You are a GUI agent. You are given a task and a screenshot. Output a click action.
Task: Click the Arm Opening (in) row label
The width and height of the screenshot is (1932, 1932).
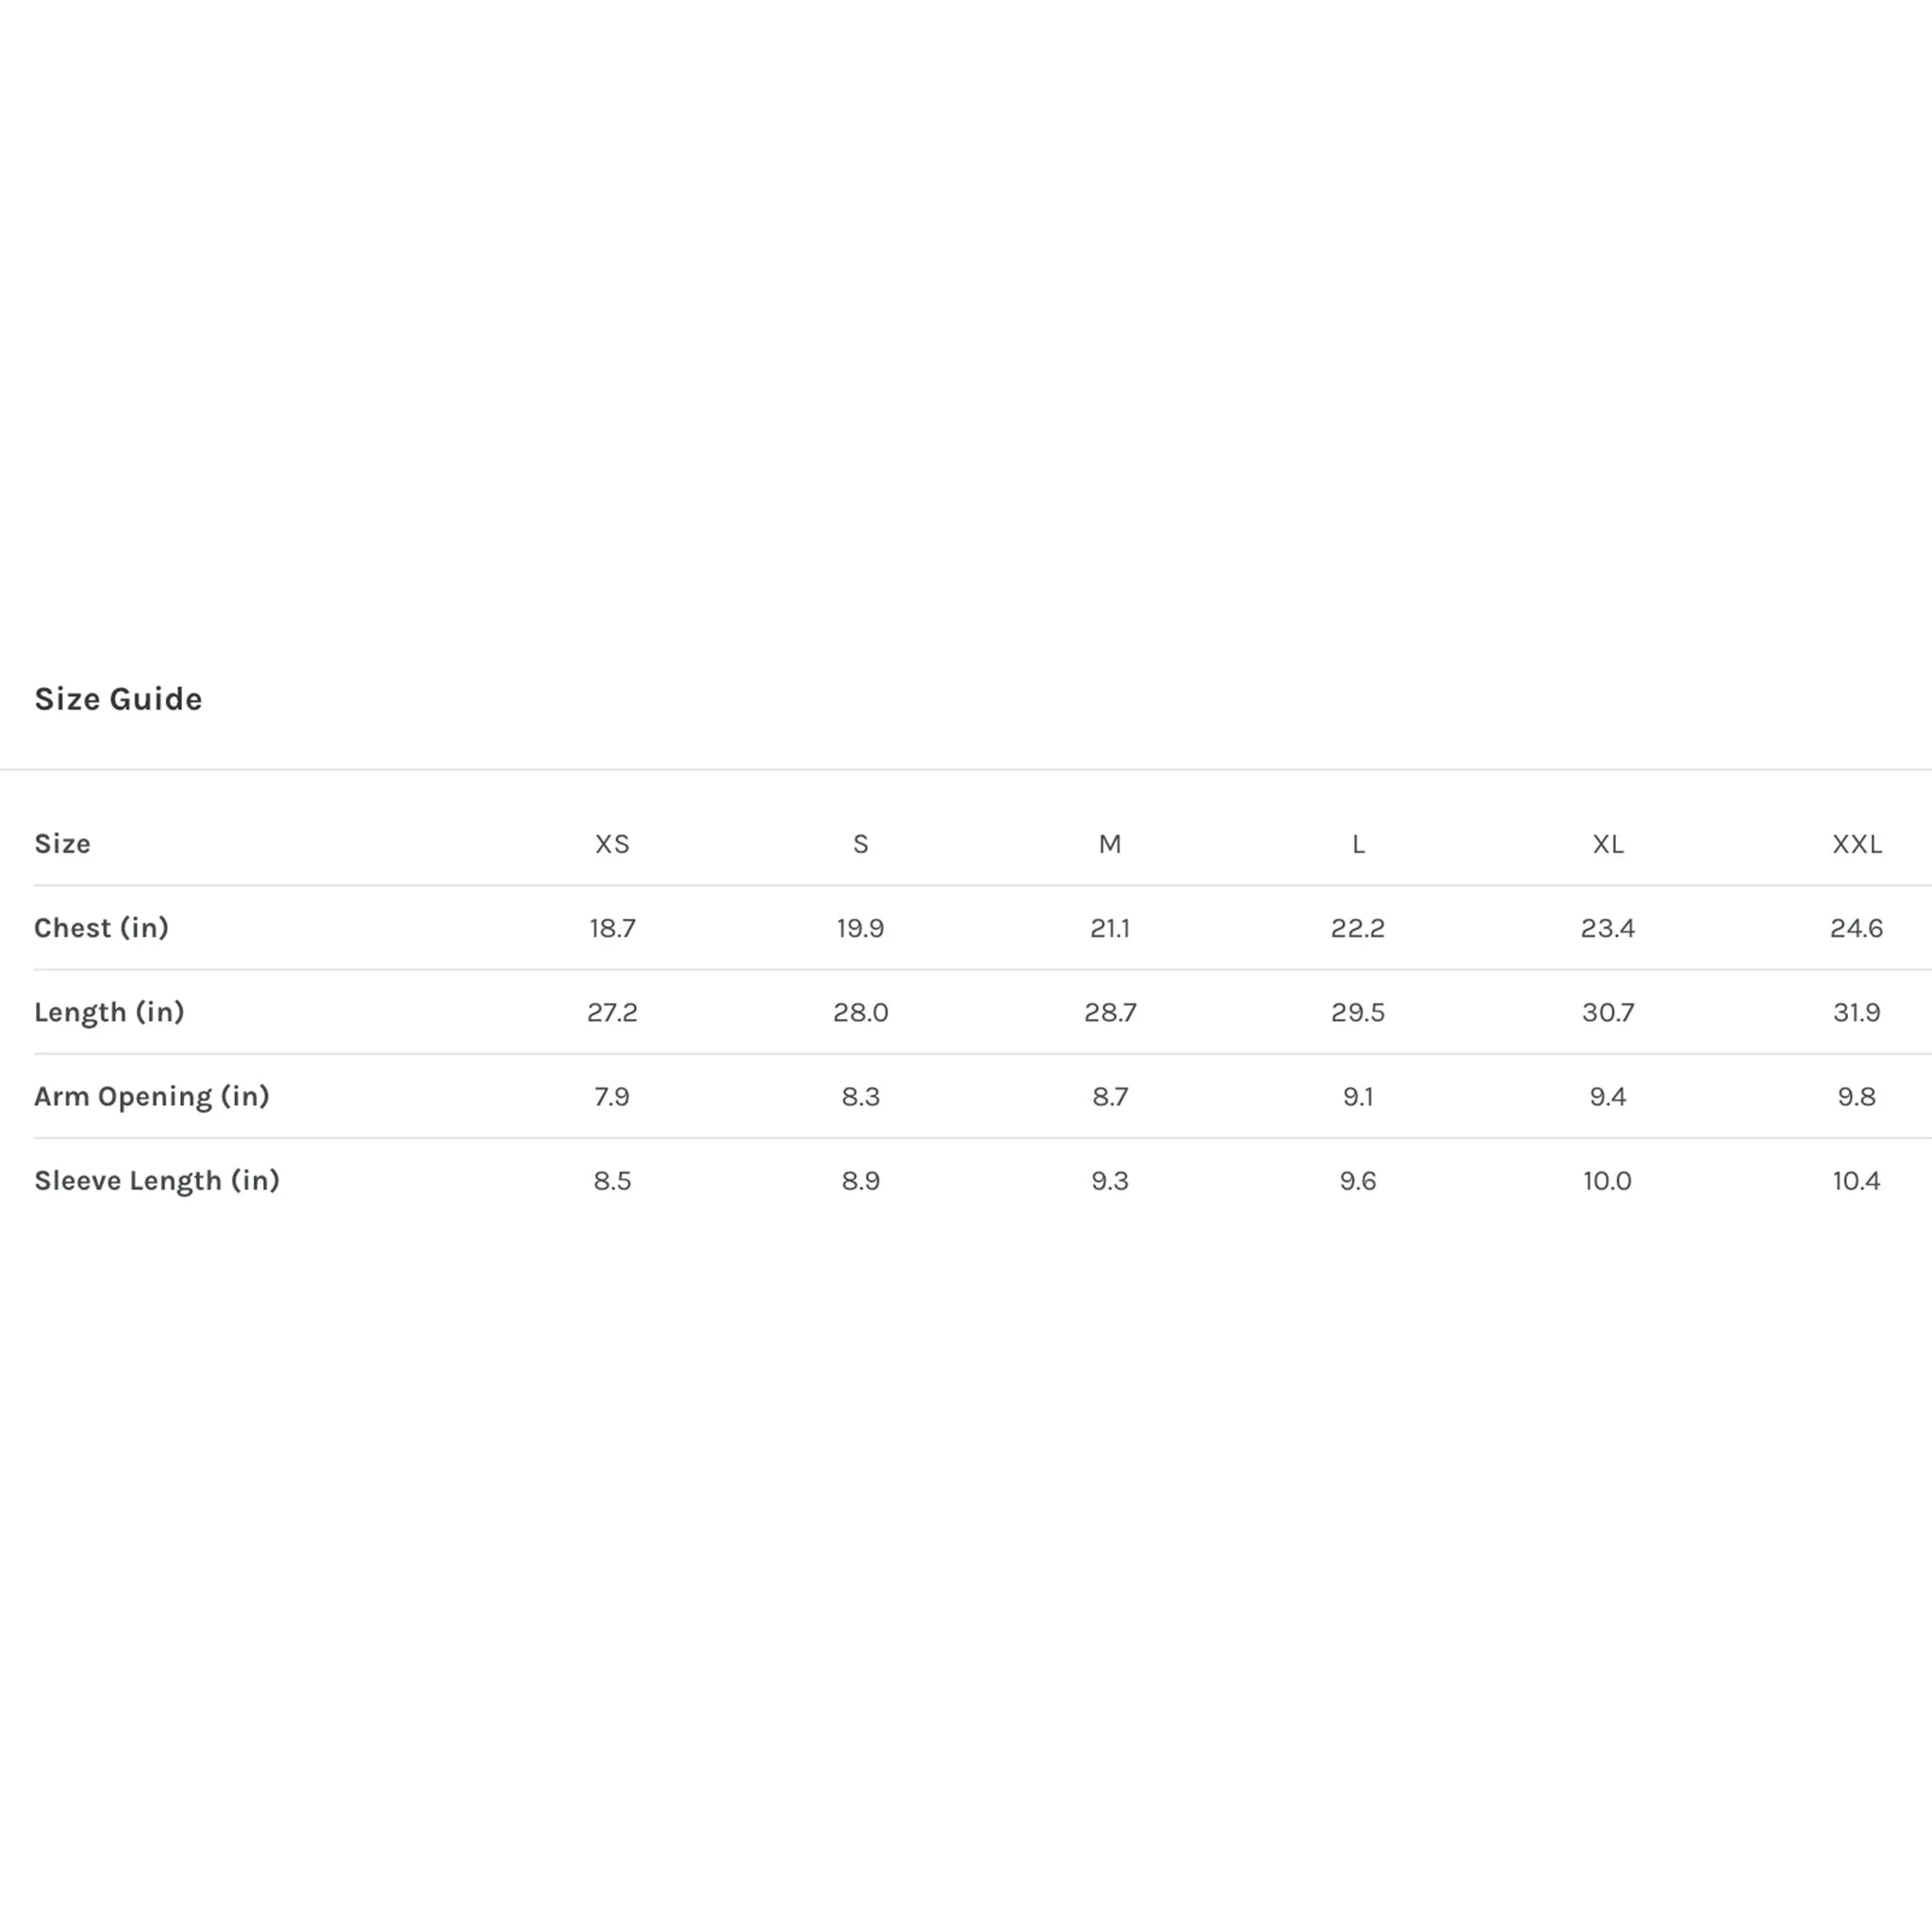click(x=152, y=1096)
